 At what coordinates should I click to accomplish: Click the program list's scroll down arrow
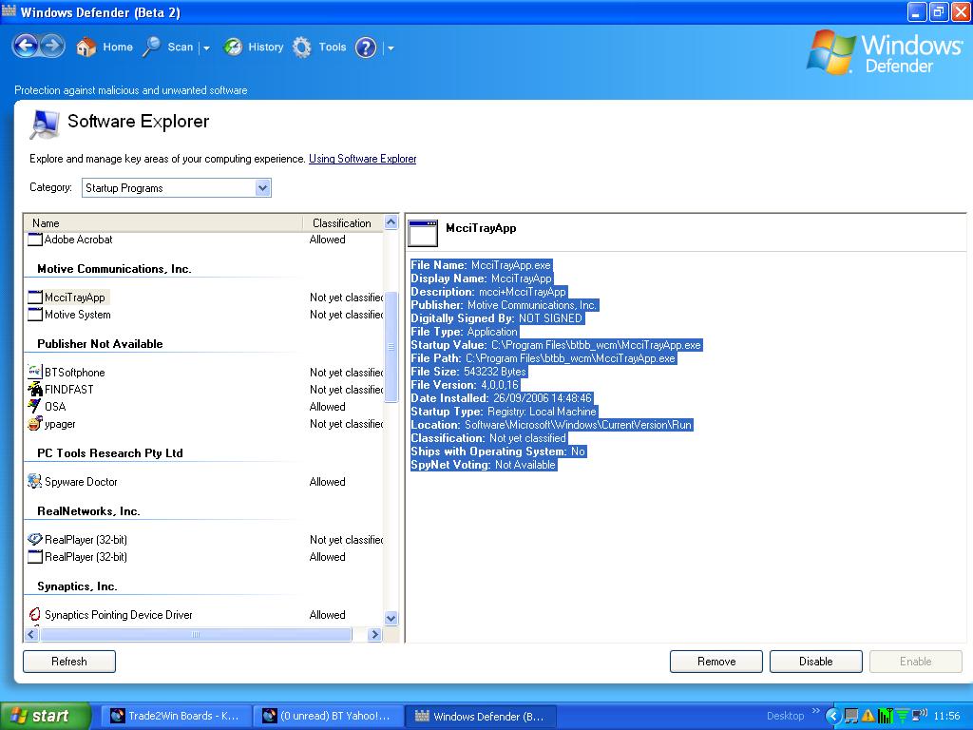[391, 618]
